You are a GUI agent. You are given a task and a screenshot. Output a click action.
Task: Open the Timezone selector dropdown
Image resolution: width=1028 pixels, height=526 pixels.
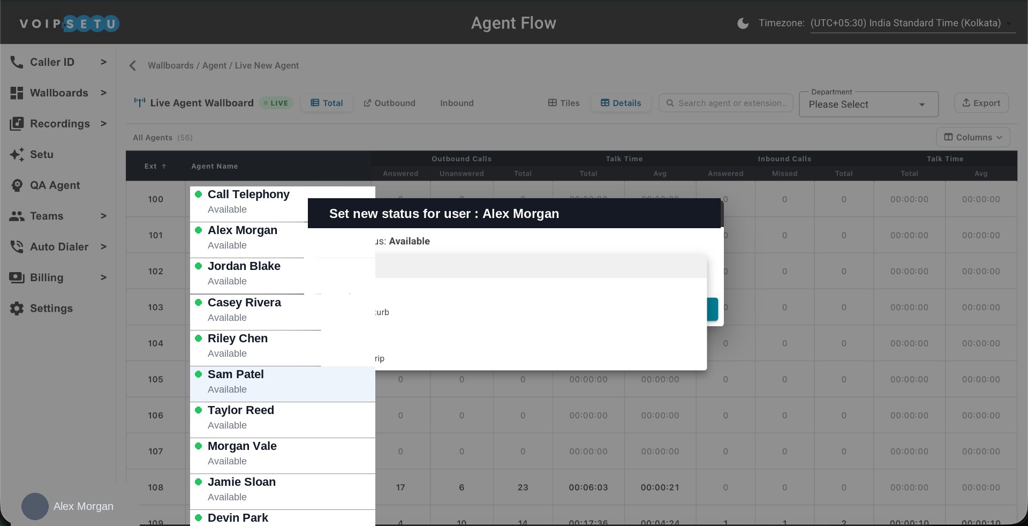coord(912,23)
